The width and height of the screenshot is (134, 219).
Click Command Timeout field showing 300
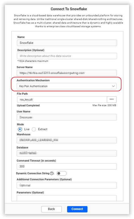(x=67, y=166)
